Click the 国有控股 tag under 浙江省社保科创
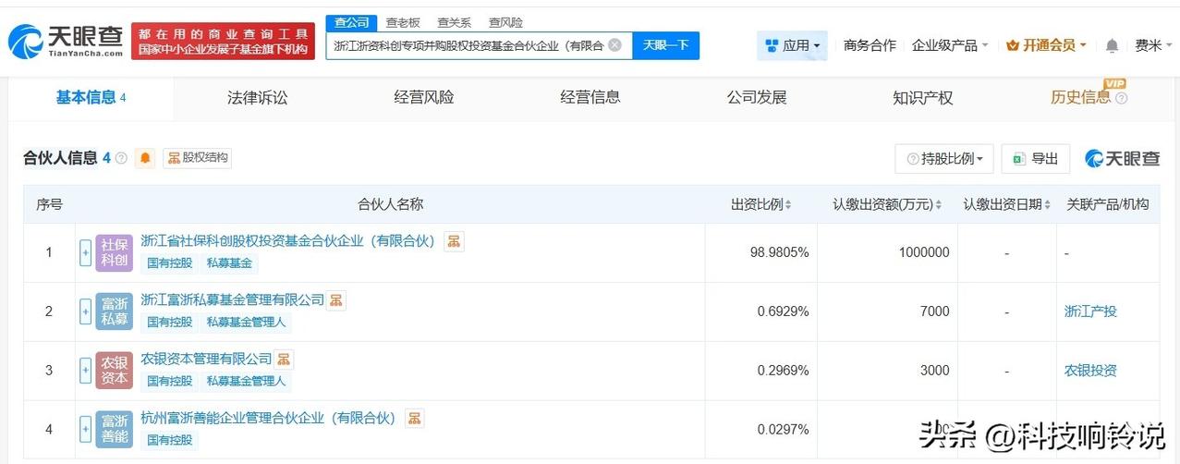Screen dimensions: 1180x464 click(x=170, y=263)
